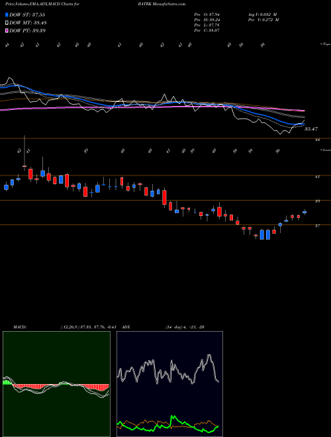Image resolution: width=331 pixels, height=437 pixels.
Task: Click the MACD '(12,26,9) 37.35, 37.76, -0.41' values
Action: point(90,327)
